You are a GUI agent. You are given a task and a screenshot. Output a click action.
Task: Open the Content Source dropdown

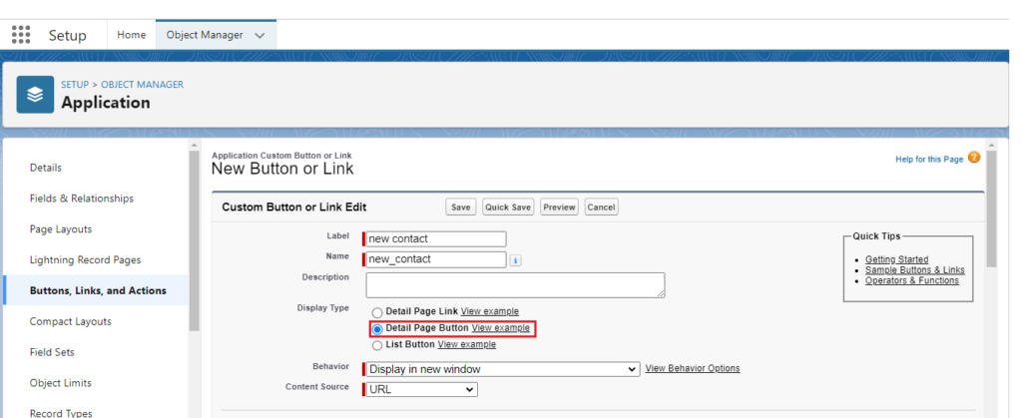point(422,389)
